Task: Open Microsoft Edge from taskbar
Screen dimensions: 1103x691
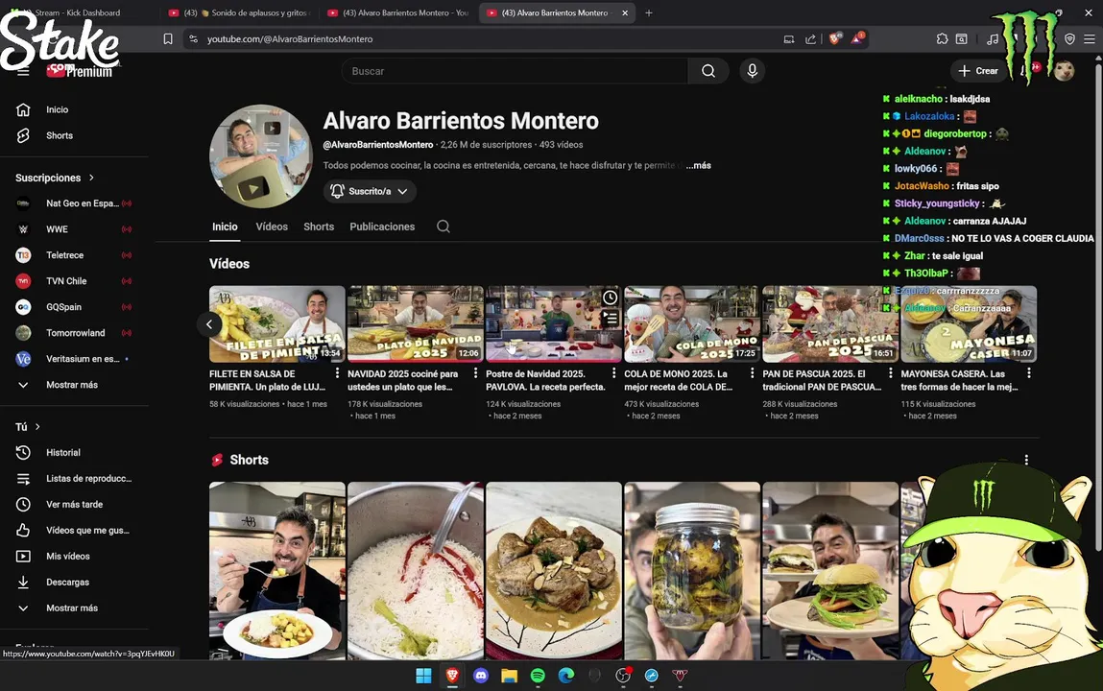Action: pyautogui.click(x=566, y=676)
